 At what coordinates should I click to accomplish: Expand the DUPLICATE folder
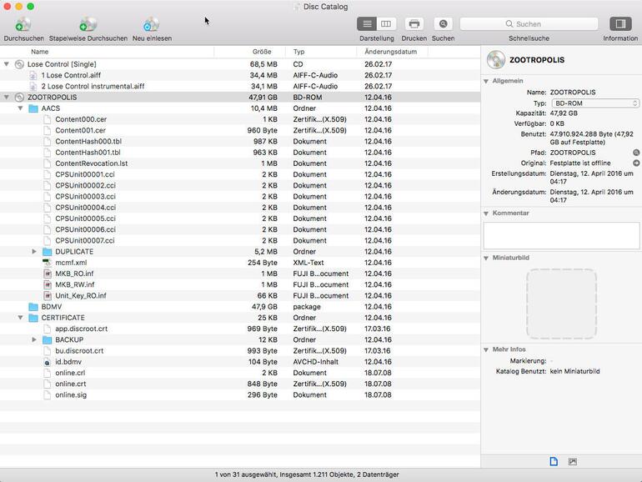tap(34, 252)
